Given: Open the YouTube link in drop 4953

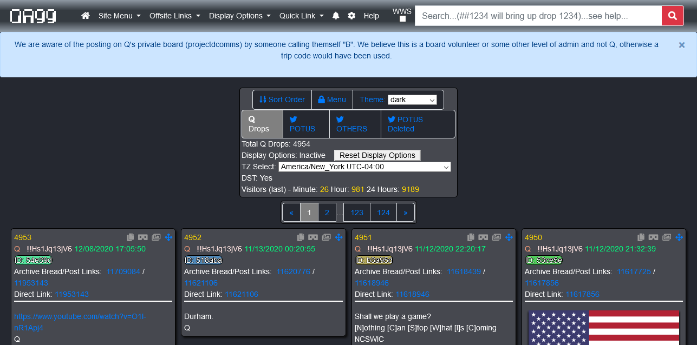Looking at the screenshot, I should [80, 322].
